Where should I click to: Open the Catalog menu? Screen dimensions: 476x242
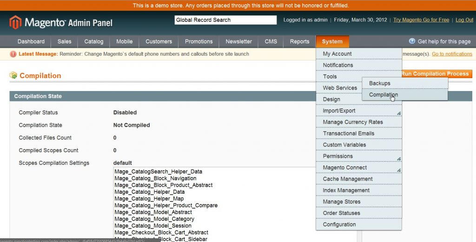pos(94,41)
